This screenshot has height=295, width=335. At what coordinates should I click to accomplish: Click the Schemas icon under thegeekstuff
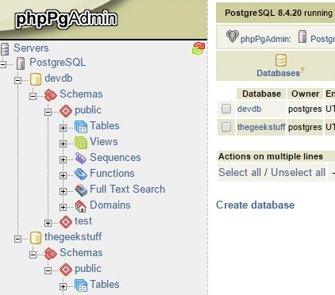point(51,254)
